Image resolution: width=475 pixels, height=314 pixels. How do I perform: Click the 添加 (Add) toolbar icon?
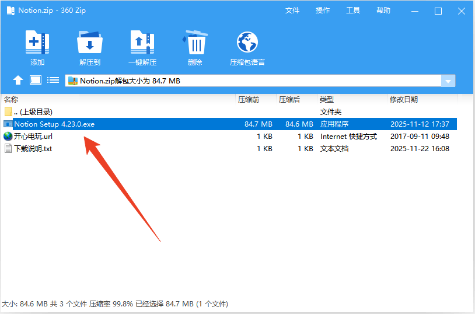coord(37,42)
